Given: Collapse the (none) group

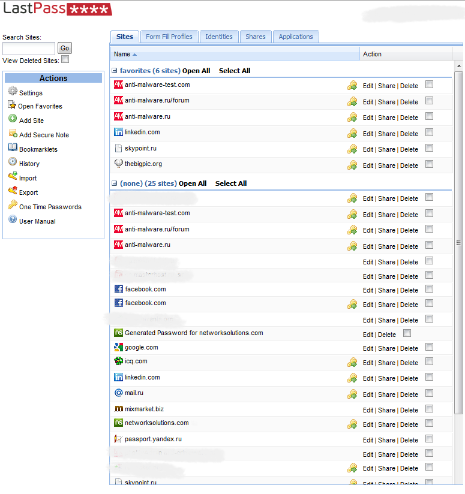Looking at the screenshot, I should tap(115, 183).
